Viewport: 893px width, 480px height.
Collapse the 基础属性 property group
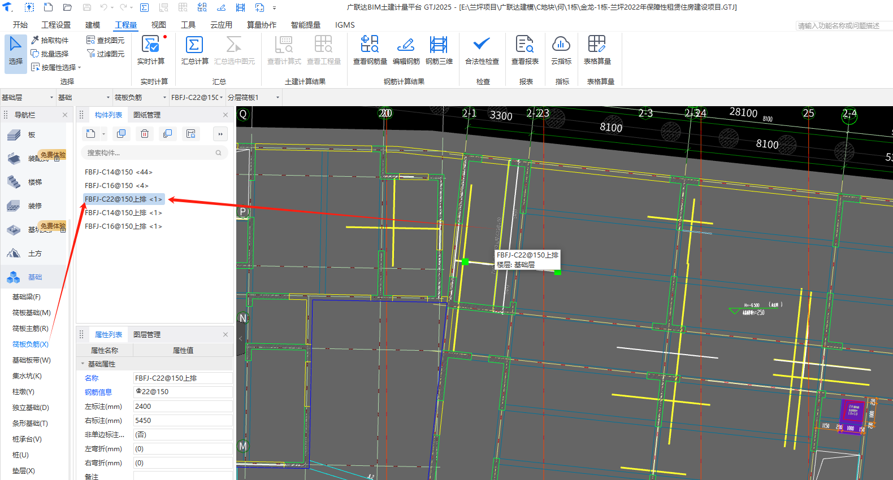(83, 364)
